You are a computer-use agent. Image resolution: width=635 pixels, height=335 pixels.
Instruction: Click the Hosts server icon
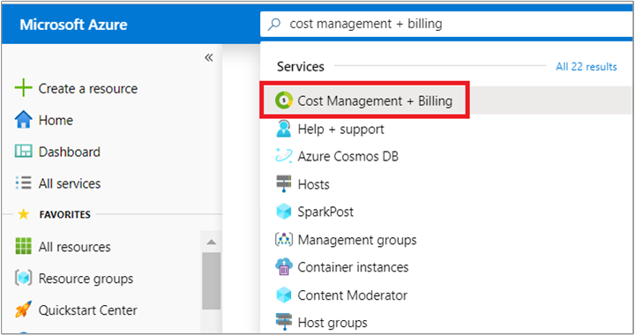(283, 183)
